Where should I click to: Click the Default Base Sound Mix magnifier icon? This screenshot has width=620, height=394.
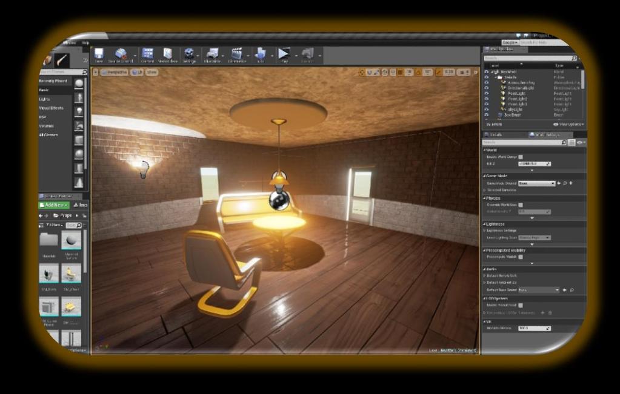point(572,290)
